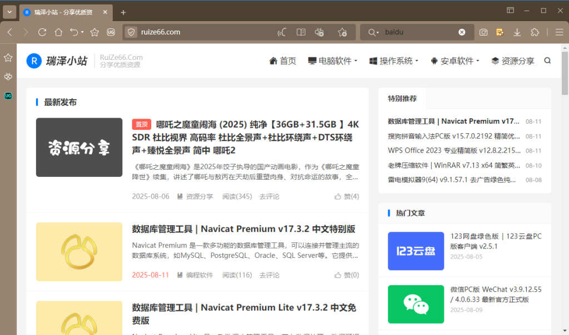Image resolution: width=569 pixels, height=335 pixels.
Task: Open WPS Office 2023 专业精简版 link
Action: click(454, 150)
